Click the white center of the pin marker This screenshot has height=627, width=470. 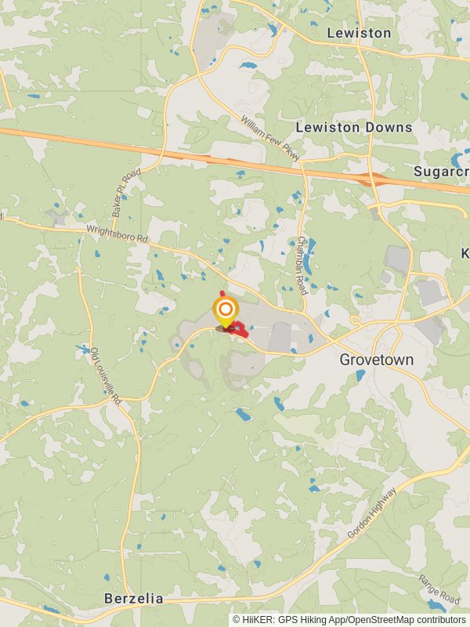(x=226, y=309)
